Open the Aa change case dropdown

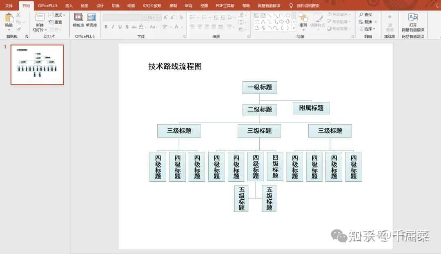tap(154, 27)
